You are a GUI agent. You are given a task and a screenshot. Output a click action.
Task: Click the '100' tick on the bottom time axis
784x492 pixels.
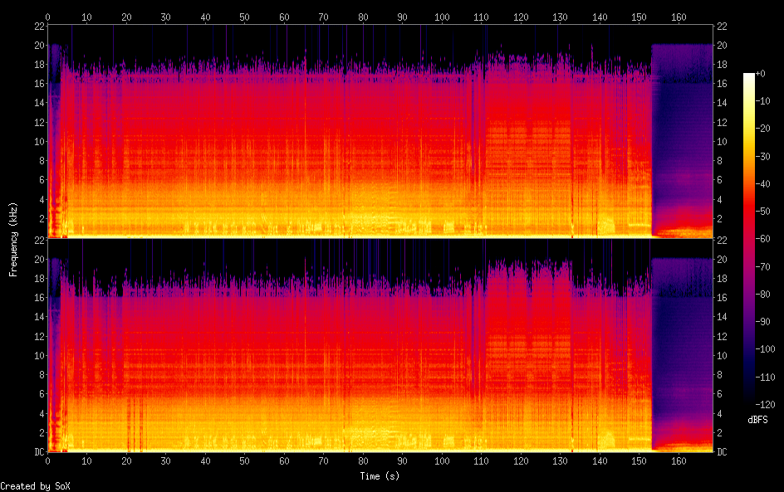442,461
